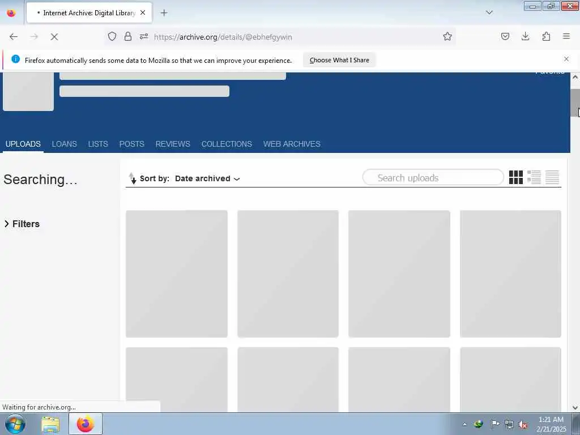Open the Downloads panel icon
The image size is (580, 435).
[x=525, y=36]
